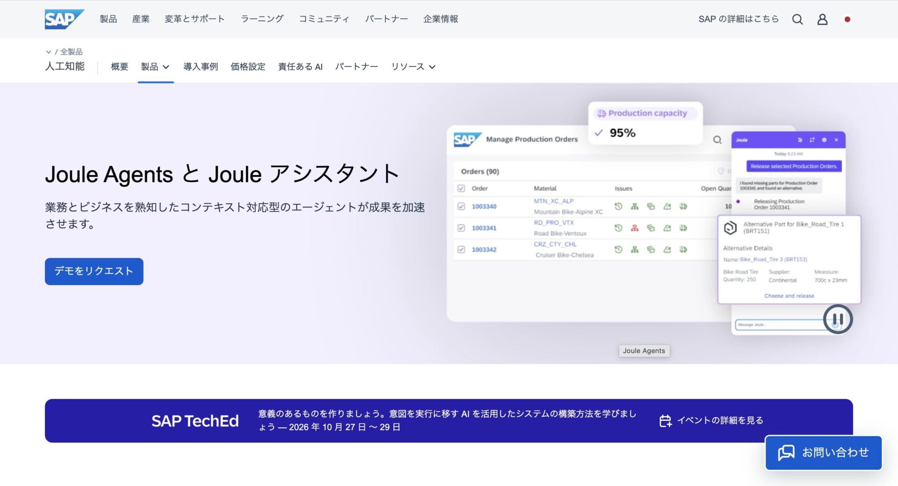Image resolution: width=898 pixels, height=486 pixels.
Task: Switch to the パートナー tab in the sub-navigation
Action: [356, 67]
